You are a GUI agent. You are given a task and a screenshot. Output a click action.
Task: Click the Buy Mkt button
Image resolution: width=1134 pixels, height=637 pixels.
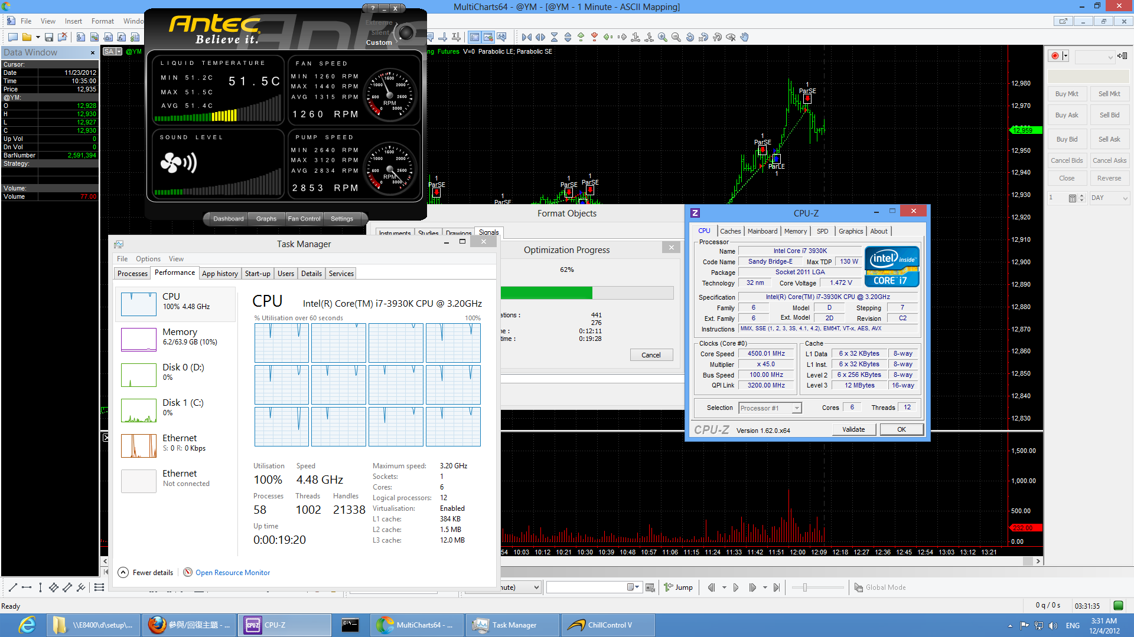tap(1067, 94)
